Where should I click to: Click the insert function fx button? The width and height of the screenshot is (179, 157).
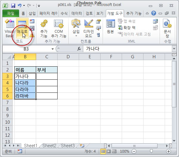(79, 49)
